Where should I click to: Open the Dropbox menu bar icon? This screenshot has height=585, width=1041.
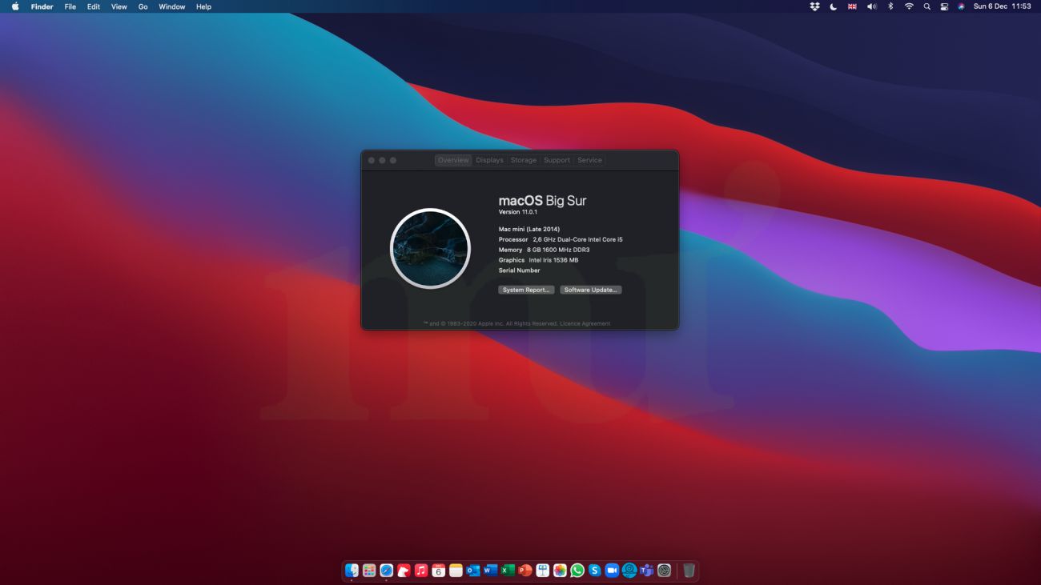point(814,6)
